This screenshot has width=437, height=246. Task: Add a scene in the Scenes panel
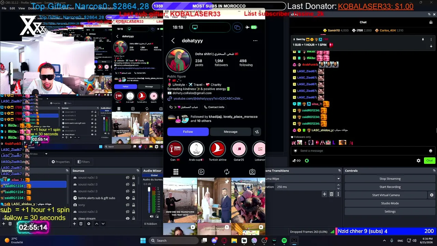(x=3, y=224)
